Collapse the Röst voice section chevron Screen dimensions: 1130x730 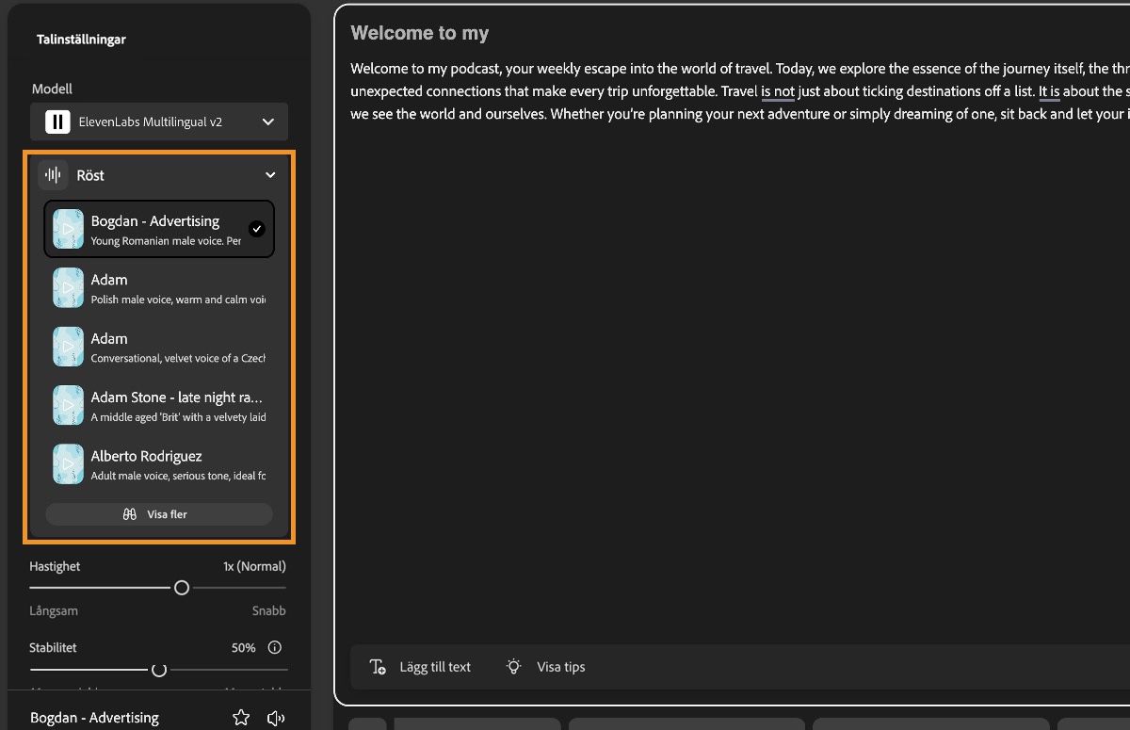pos(270,175)
